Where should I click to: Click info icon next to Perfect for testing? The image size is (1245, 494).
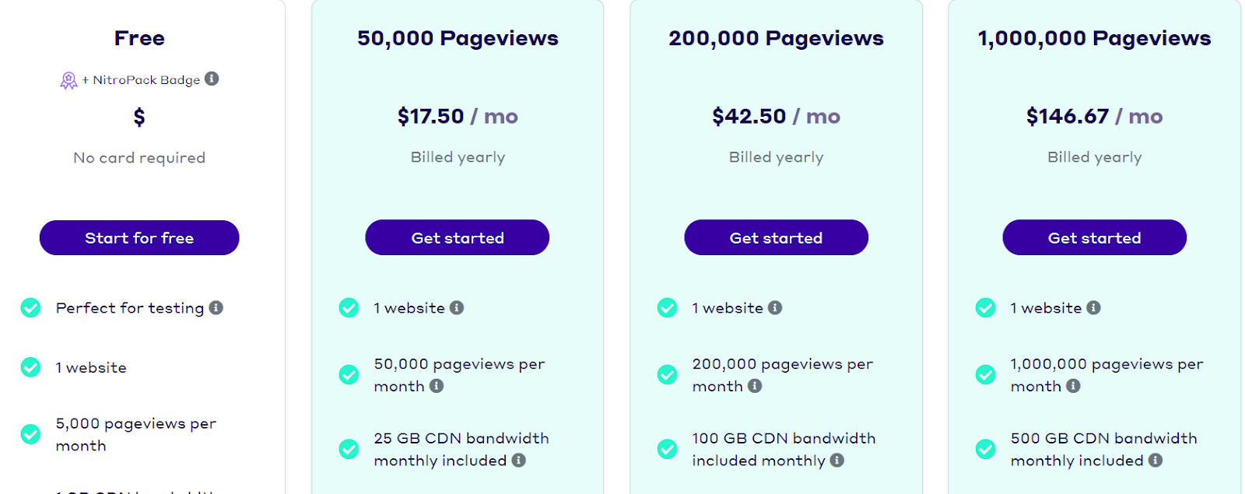216,307
